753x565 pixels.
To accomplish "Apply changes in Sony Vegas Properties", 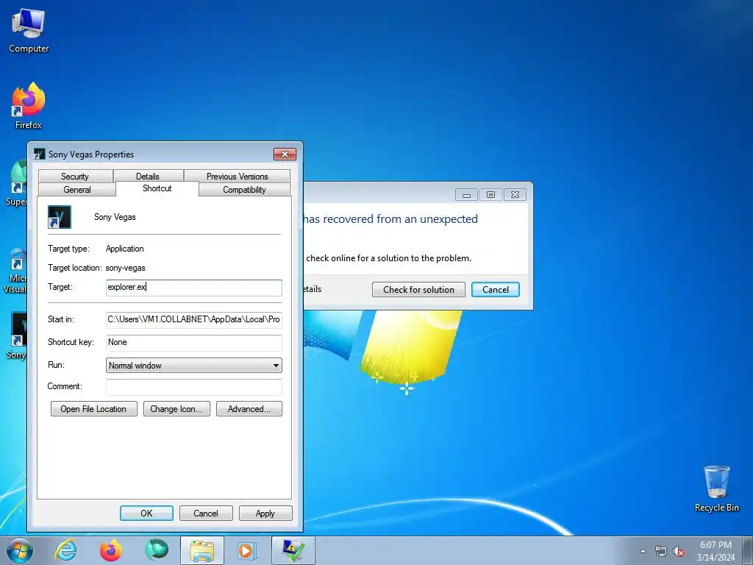I will [x=265, y=513].
